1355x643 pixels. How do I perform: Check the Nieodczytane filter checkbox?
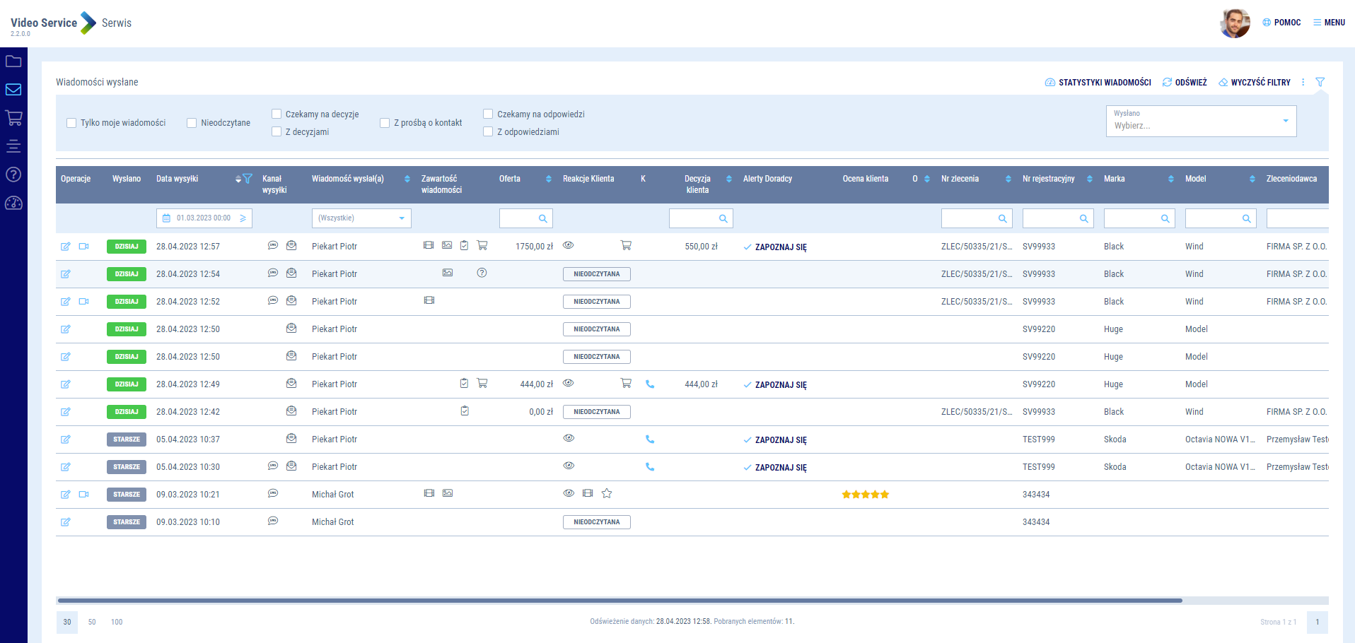click(x=192, y=123)
